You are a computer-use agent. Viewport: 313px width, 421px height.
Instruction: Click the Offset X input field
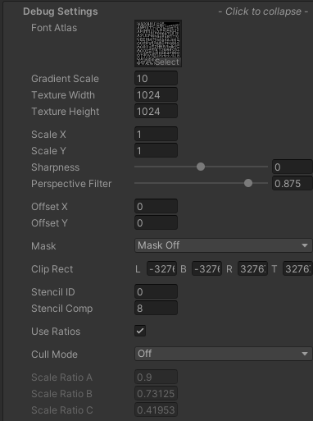(x=156, y=207)
